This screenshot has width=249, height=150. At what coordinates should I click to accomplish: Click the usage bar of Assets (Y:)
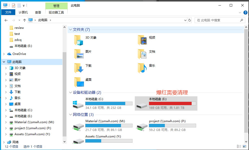click(x=109, y=141)
